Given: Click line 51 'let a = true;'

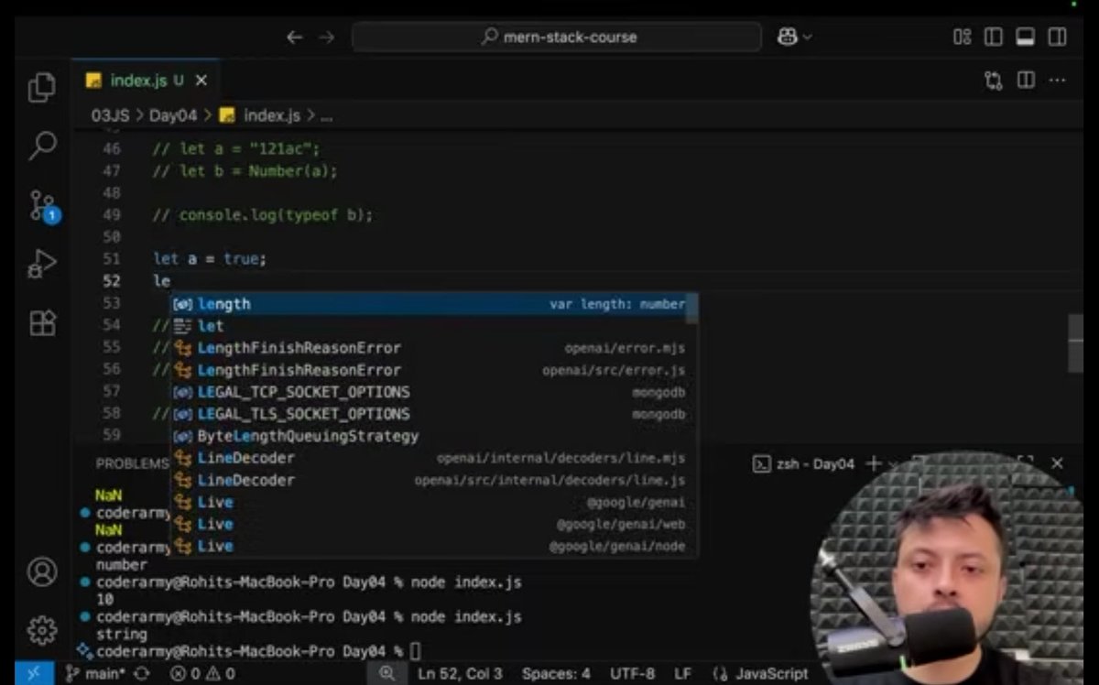Looking at the screenshot, I should point(210,259).
